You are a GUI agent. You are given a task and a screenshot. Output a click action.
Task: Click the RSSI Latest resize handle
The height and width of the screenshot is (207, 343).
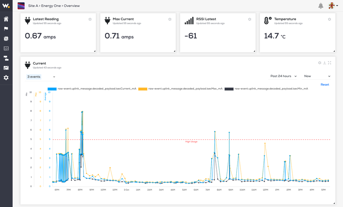255,51
